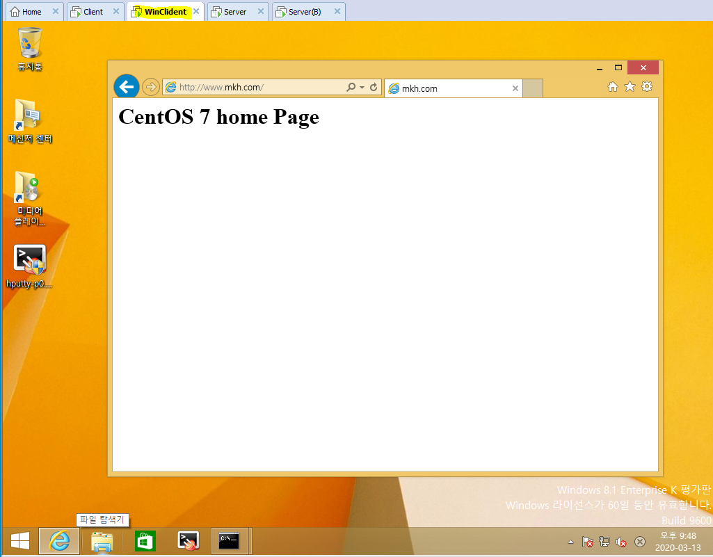The image size is (713, 557).
Task: Close the Home VM tab
Action: [56, 11]
